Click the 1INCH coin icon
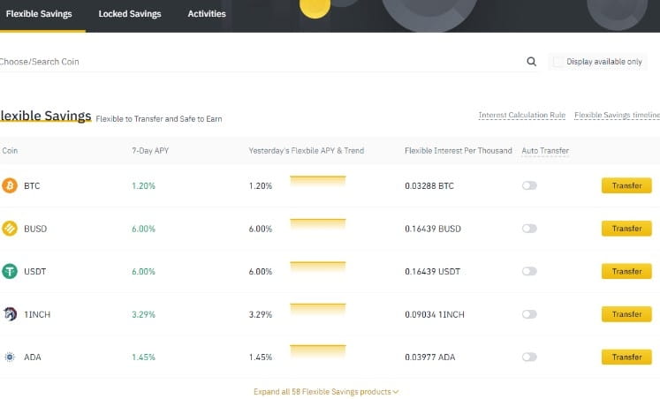 pyautogui.click(x=10, y=314)
